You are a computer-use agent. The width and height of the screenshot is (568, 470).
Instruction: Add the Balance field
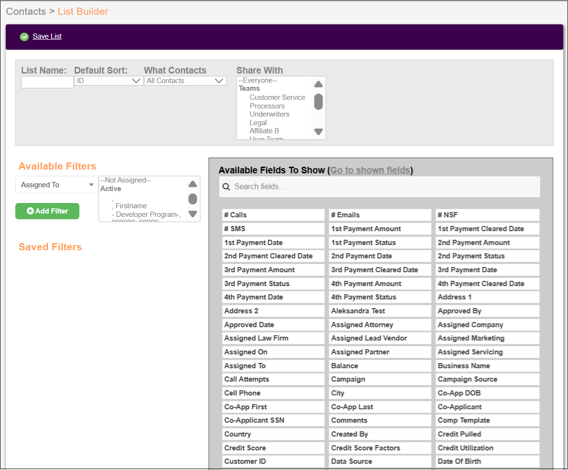click(x=380, y=366)
